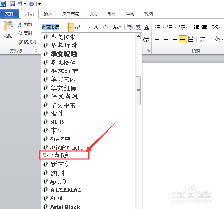The image size is (224, 209).
Task: Click the Enclose Characters (字) icon
Action: [146, 40]
